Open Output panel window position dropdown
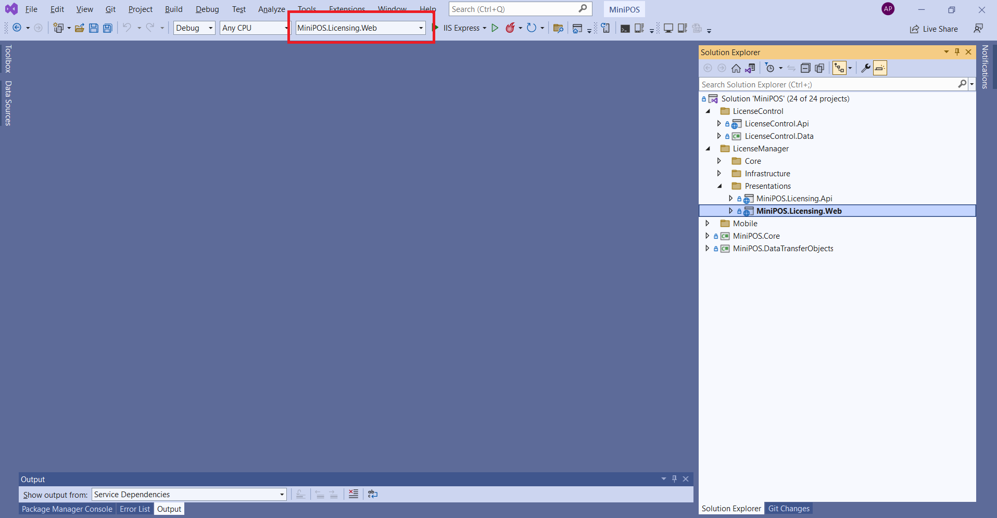Image resolution: width=997 pixels, height=518 pixels. [x=664, y=479]
